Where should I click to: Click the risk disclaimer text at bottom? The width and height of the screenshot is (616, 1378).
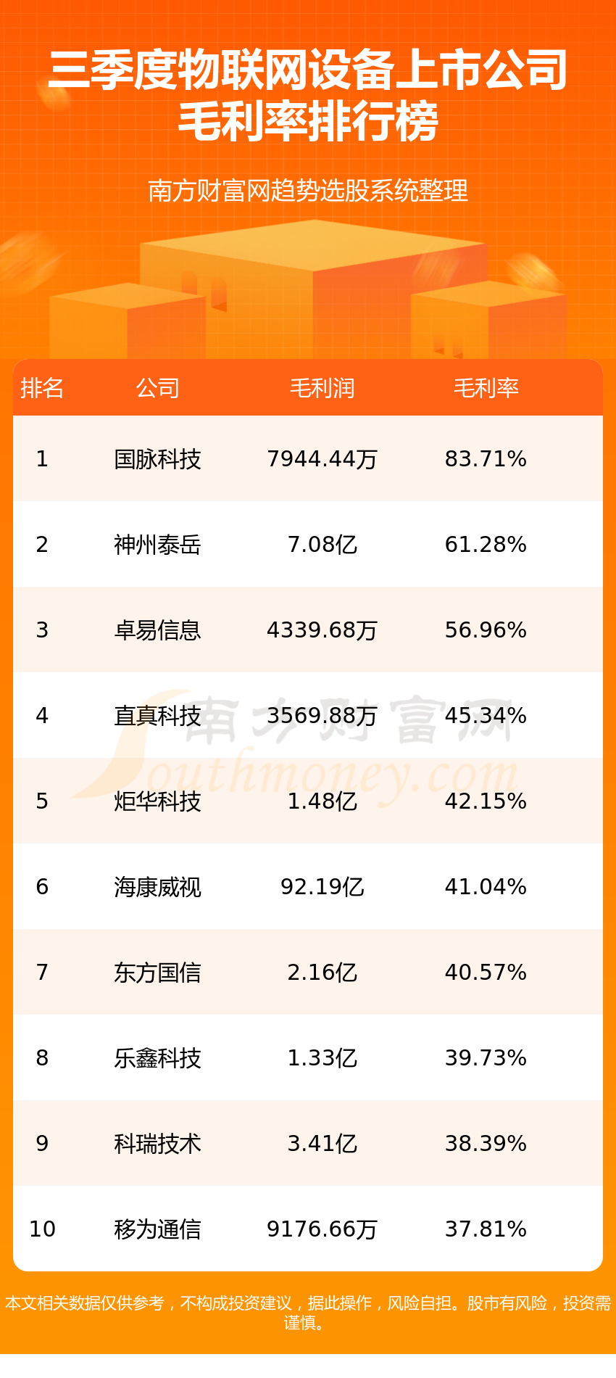coord(308,1313)
